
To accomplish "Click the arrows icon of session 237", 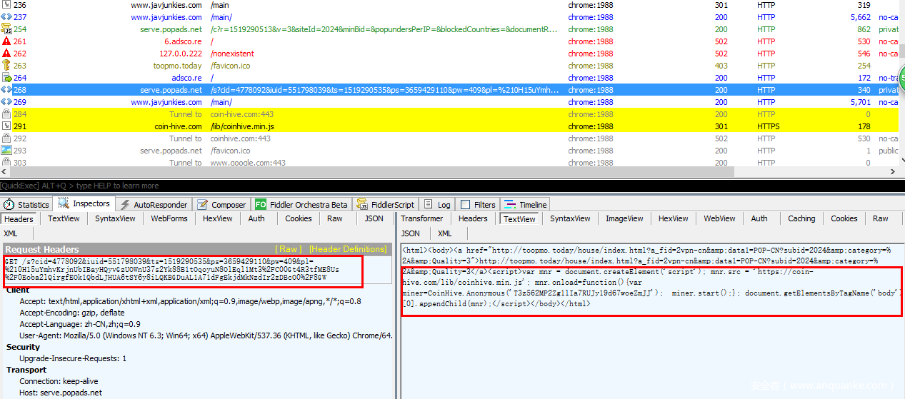I will pyautogui.click(x=6, y=17).
